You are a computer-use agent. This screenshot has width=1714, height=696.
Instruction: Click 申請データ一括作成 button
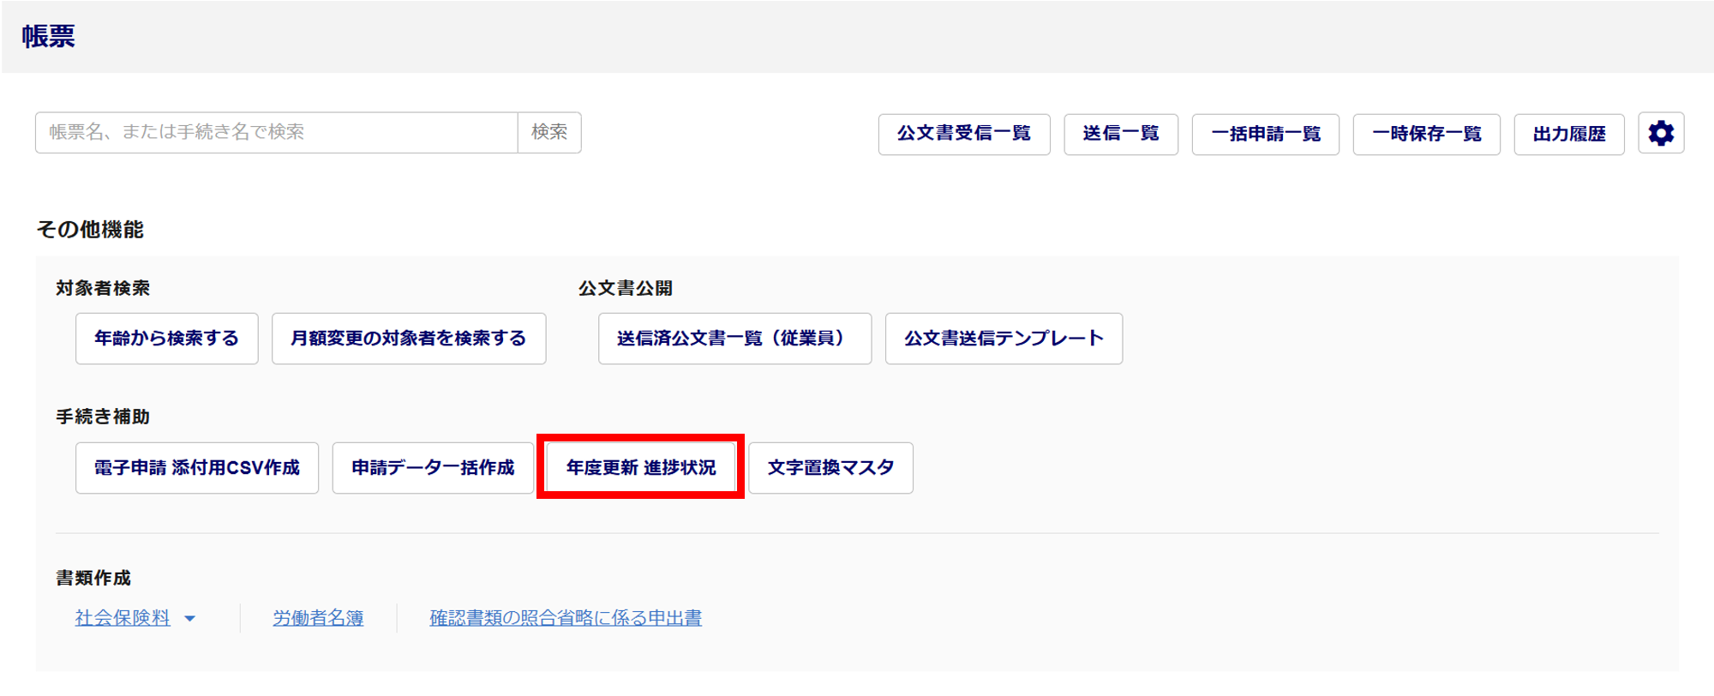433,468
